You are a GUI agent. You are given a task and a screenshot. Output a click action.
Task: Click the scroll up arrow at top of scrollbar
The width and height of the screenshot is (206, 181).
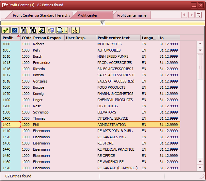(200, 44)
